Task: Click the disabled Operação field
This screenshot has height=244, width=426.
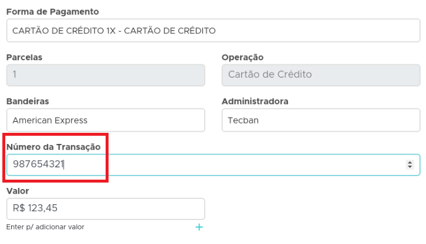Action: coord(321,75)
